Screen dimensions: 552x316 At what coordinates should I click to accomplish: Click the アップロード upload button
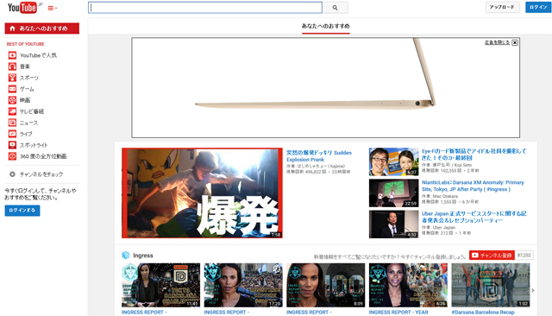502,7
